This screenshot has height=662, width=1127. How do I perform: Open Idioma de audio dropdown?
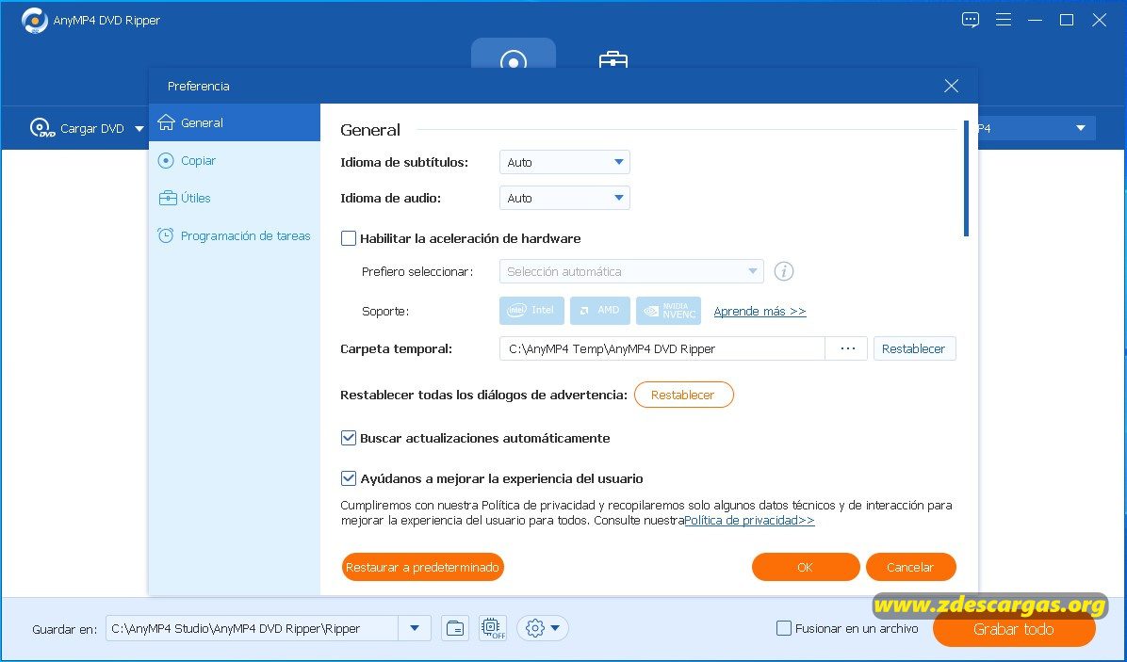click(x=564, y=198)
